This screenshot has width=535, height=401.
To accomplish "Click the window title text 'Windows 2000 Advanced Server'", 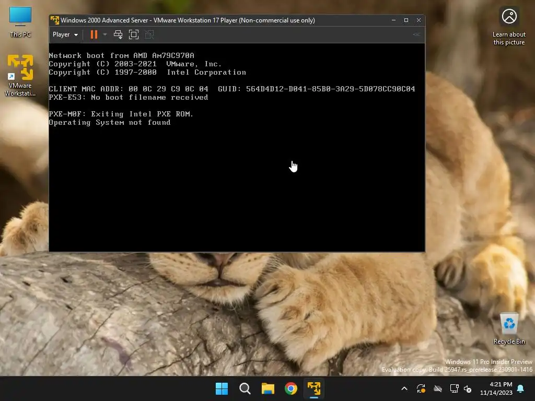I will point(104,20).
